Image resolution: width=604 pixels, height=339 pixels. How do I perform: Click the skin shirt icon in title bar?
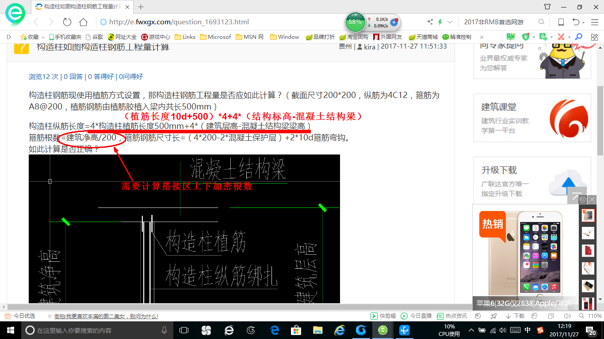(x=548, y=7)
